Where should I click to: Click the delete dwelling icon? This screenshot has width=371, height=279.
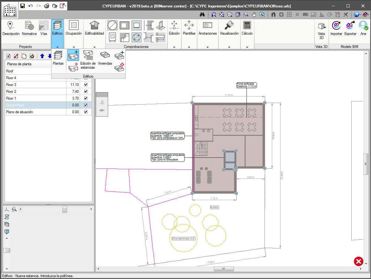click(x=119, y=67)
